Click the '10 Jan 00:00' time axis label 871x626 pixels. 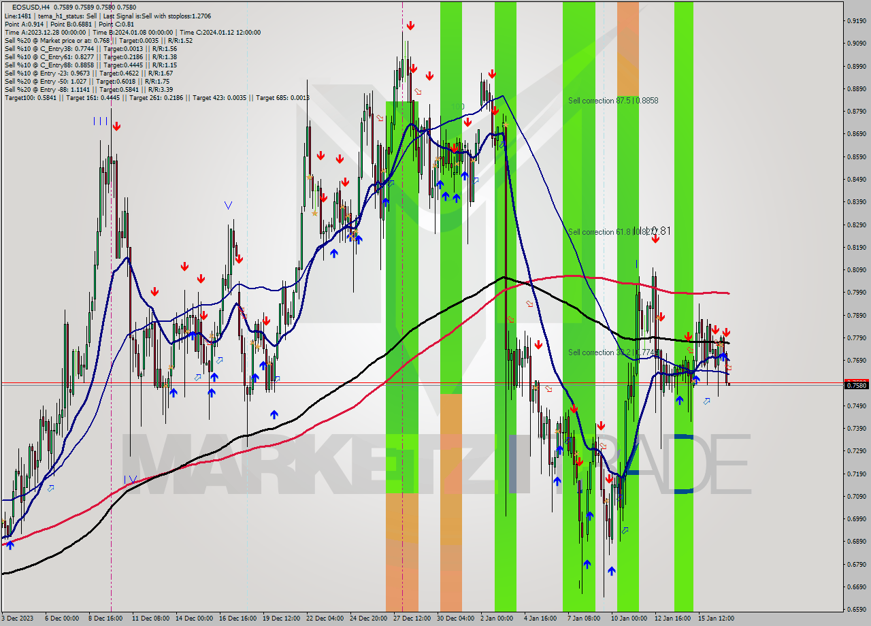[x=629, y=619]
